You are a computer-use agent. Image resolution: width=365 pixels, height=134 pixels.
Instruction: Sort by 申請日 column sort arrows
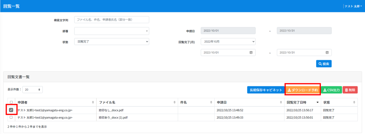coord(281,102)
